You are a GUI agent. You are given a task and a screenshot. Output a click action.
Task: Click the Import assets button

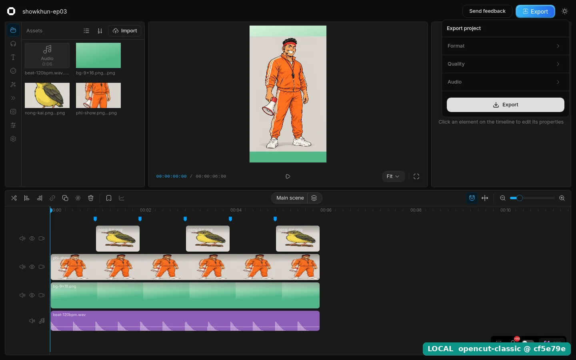tap(125, 31)
